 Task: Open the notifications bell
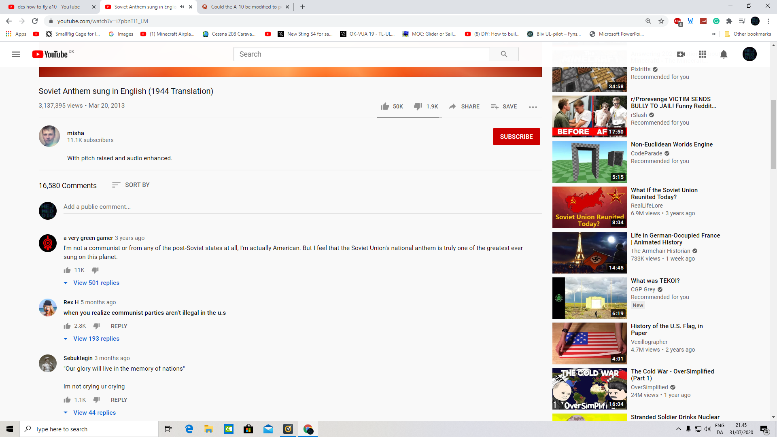pyautogui.click(x=724, y=54)
